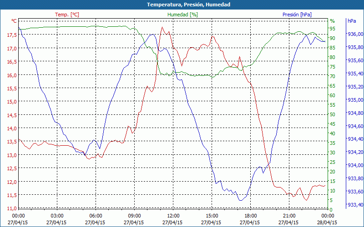The width and height of the screenshot is (364, 227).
Task: Click 16,5 on the temperature axis
Action: [x=12, y=62]
